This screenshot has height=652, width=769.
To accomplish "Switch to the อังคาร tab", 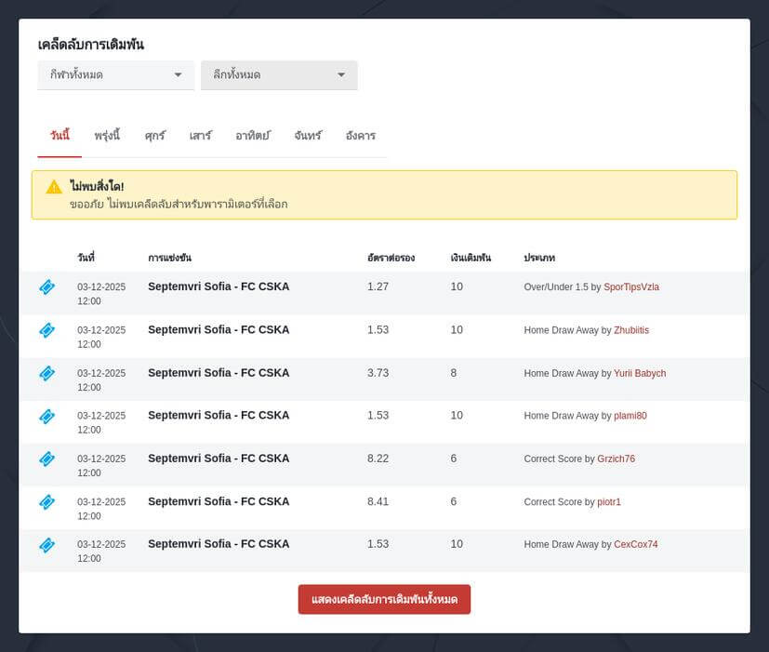I will click(360, 136).
